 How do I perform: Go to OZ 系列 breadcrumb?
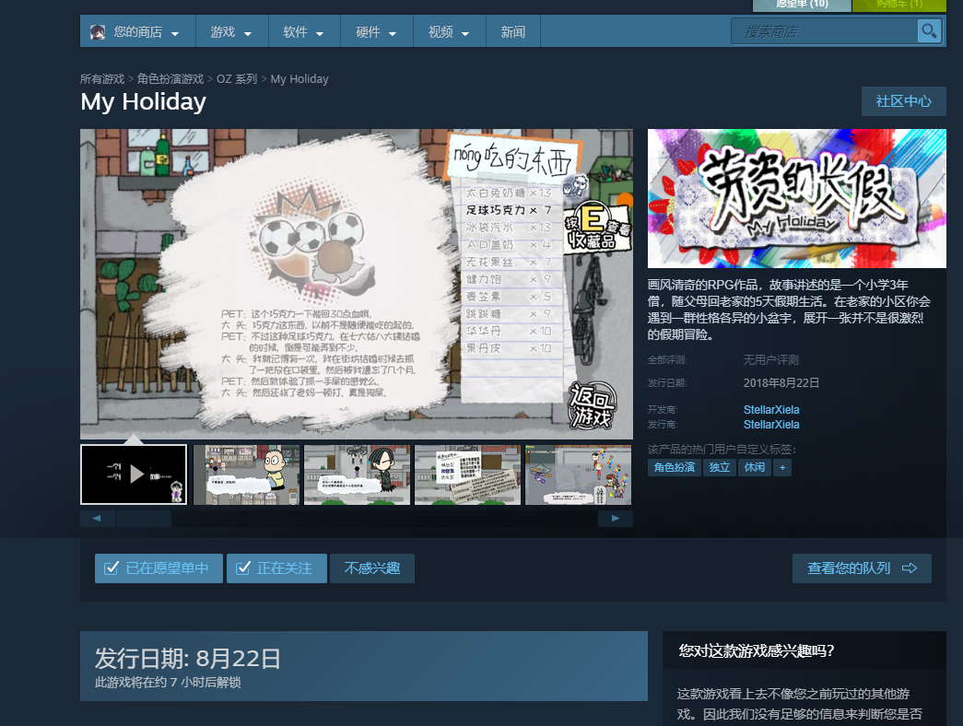click(237, 79)
